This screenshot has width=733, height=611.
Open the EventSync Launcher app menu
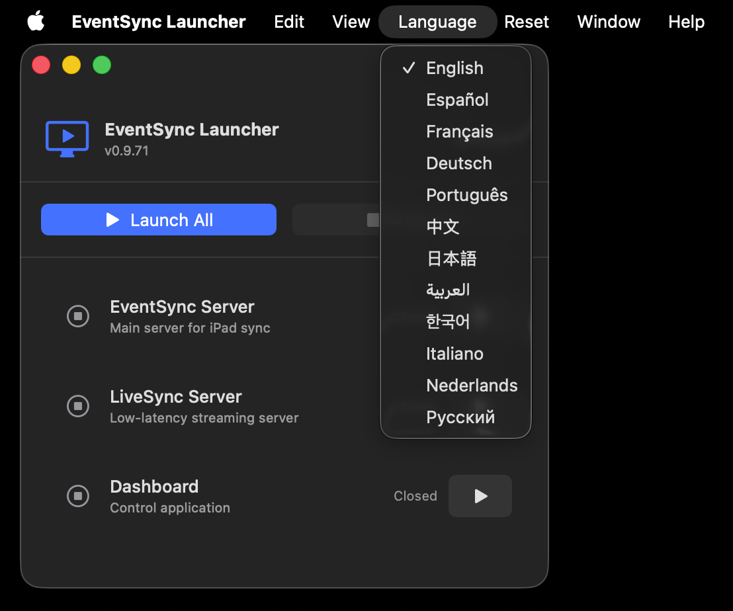(x=159, y=22)
